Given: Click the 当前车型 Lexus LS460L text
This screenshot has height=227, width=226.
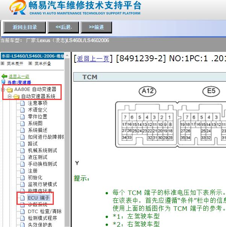Looking at the screenshot, I should [x=55, y=40].
